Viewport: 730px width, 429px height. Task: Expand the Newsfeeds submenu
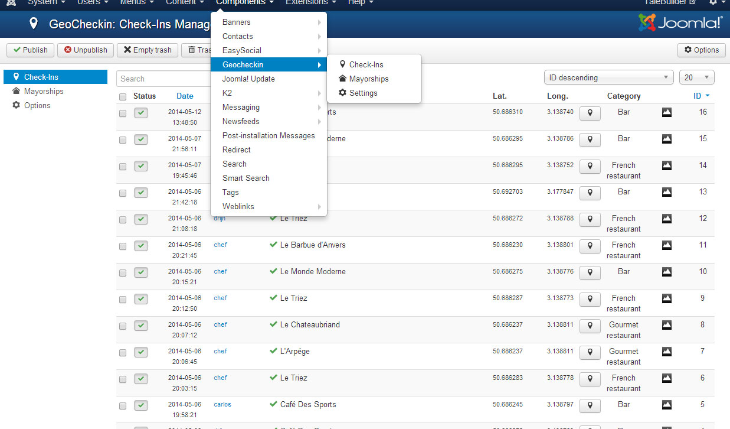pos(269,122)
